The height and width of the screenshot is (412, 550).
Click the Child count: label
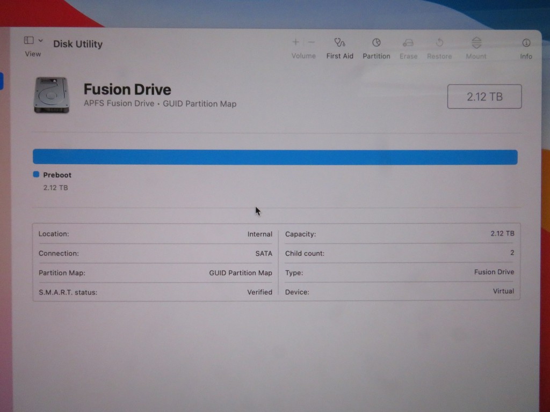305,253
